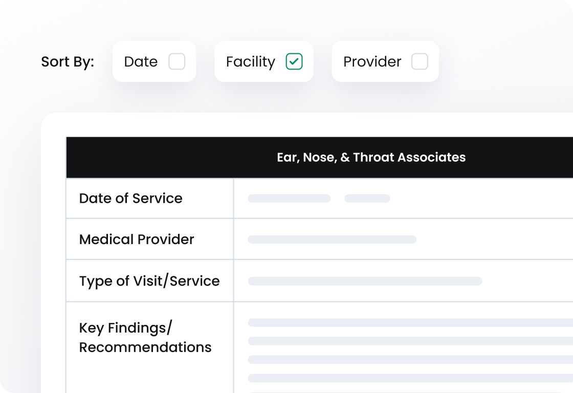Click the "Medical Provider" row label
The width and height of the screenshot is (573, 393).
point(137,239)
